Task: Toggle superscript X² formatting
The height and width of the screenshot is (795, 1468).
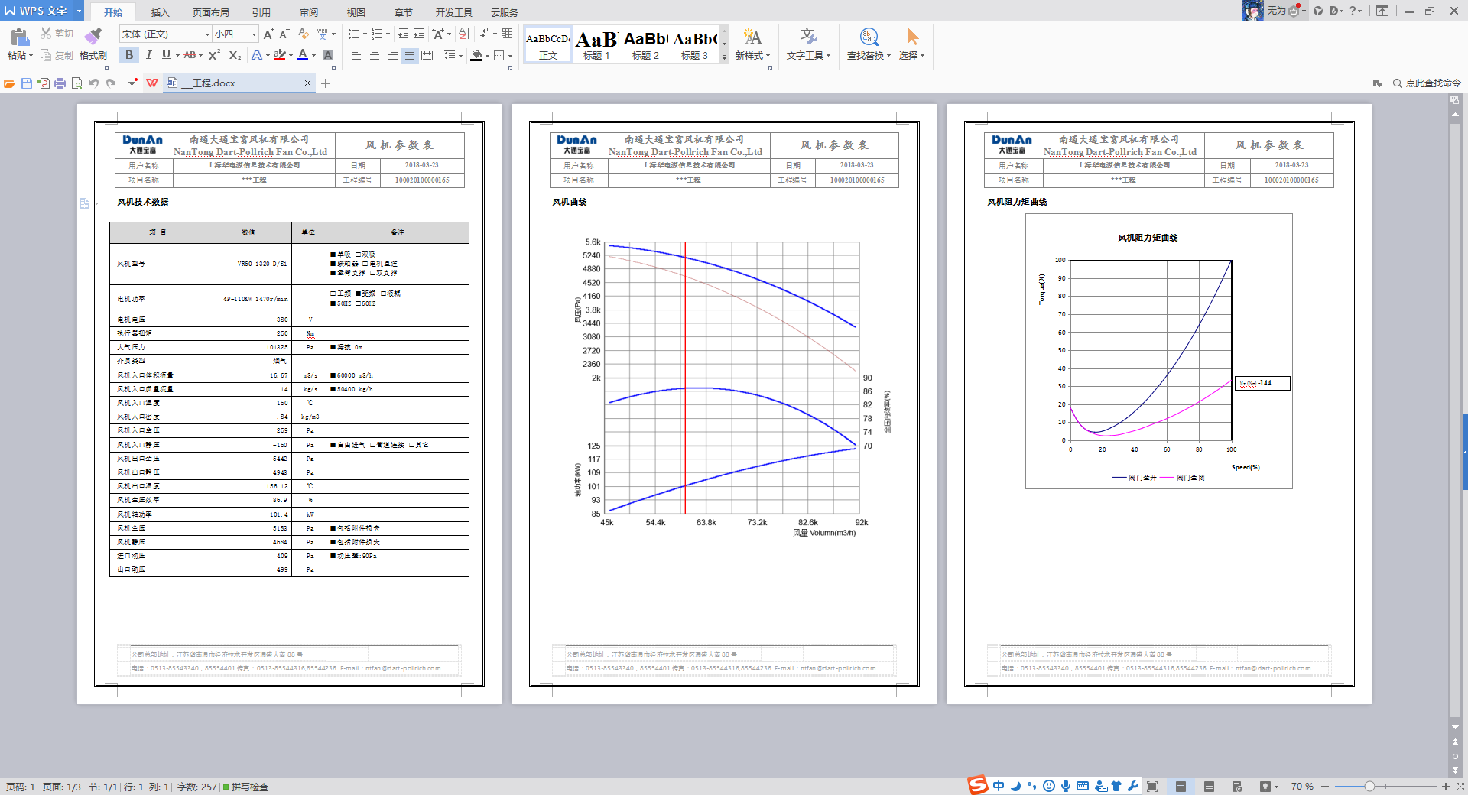Action: tap(214, 55)
